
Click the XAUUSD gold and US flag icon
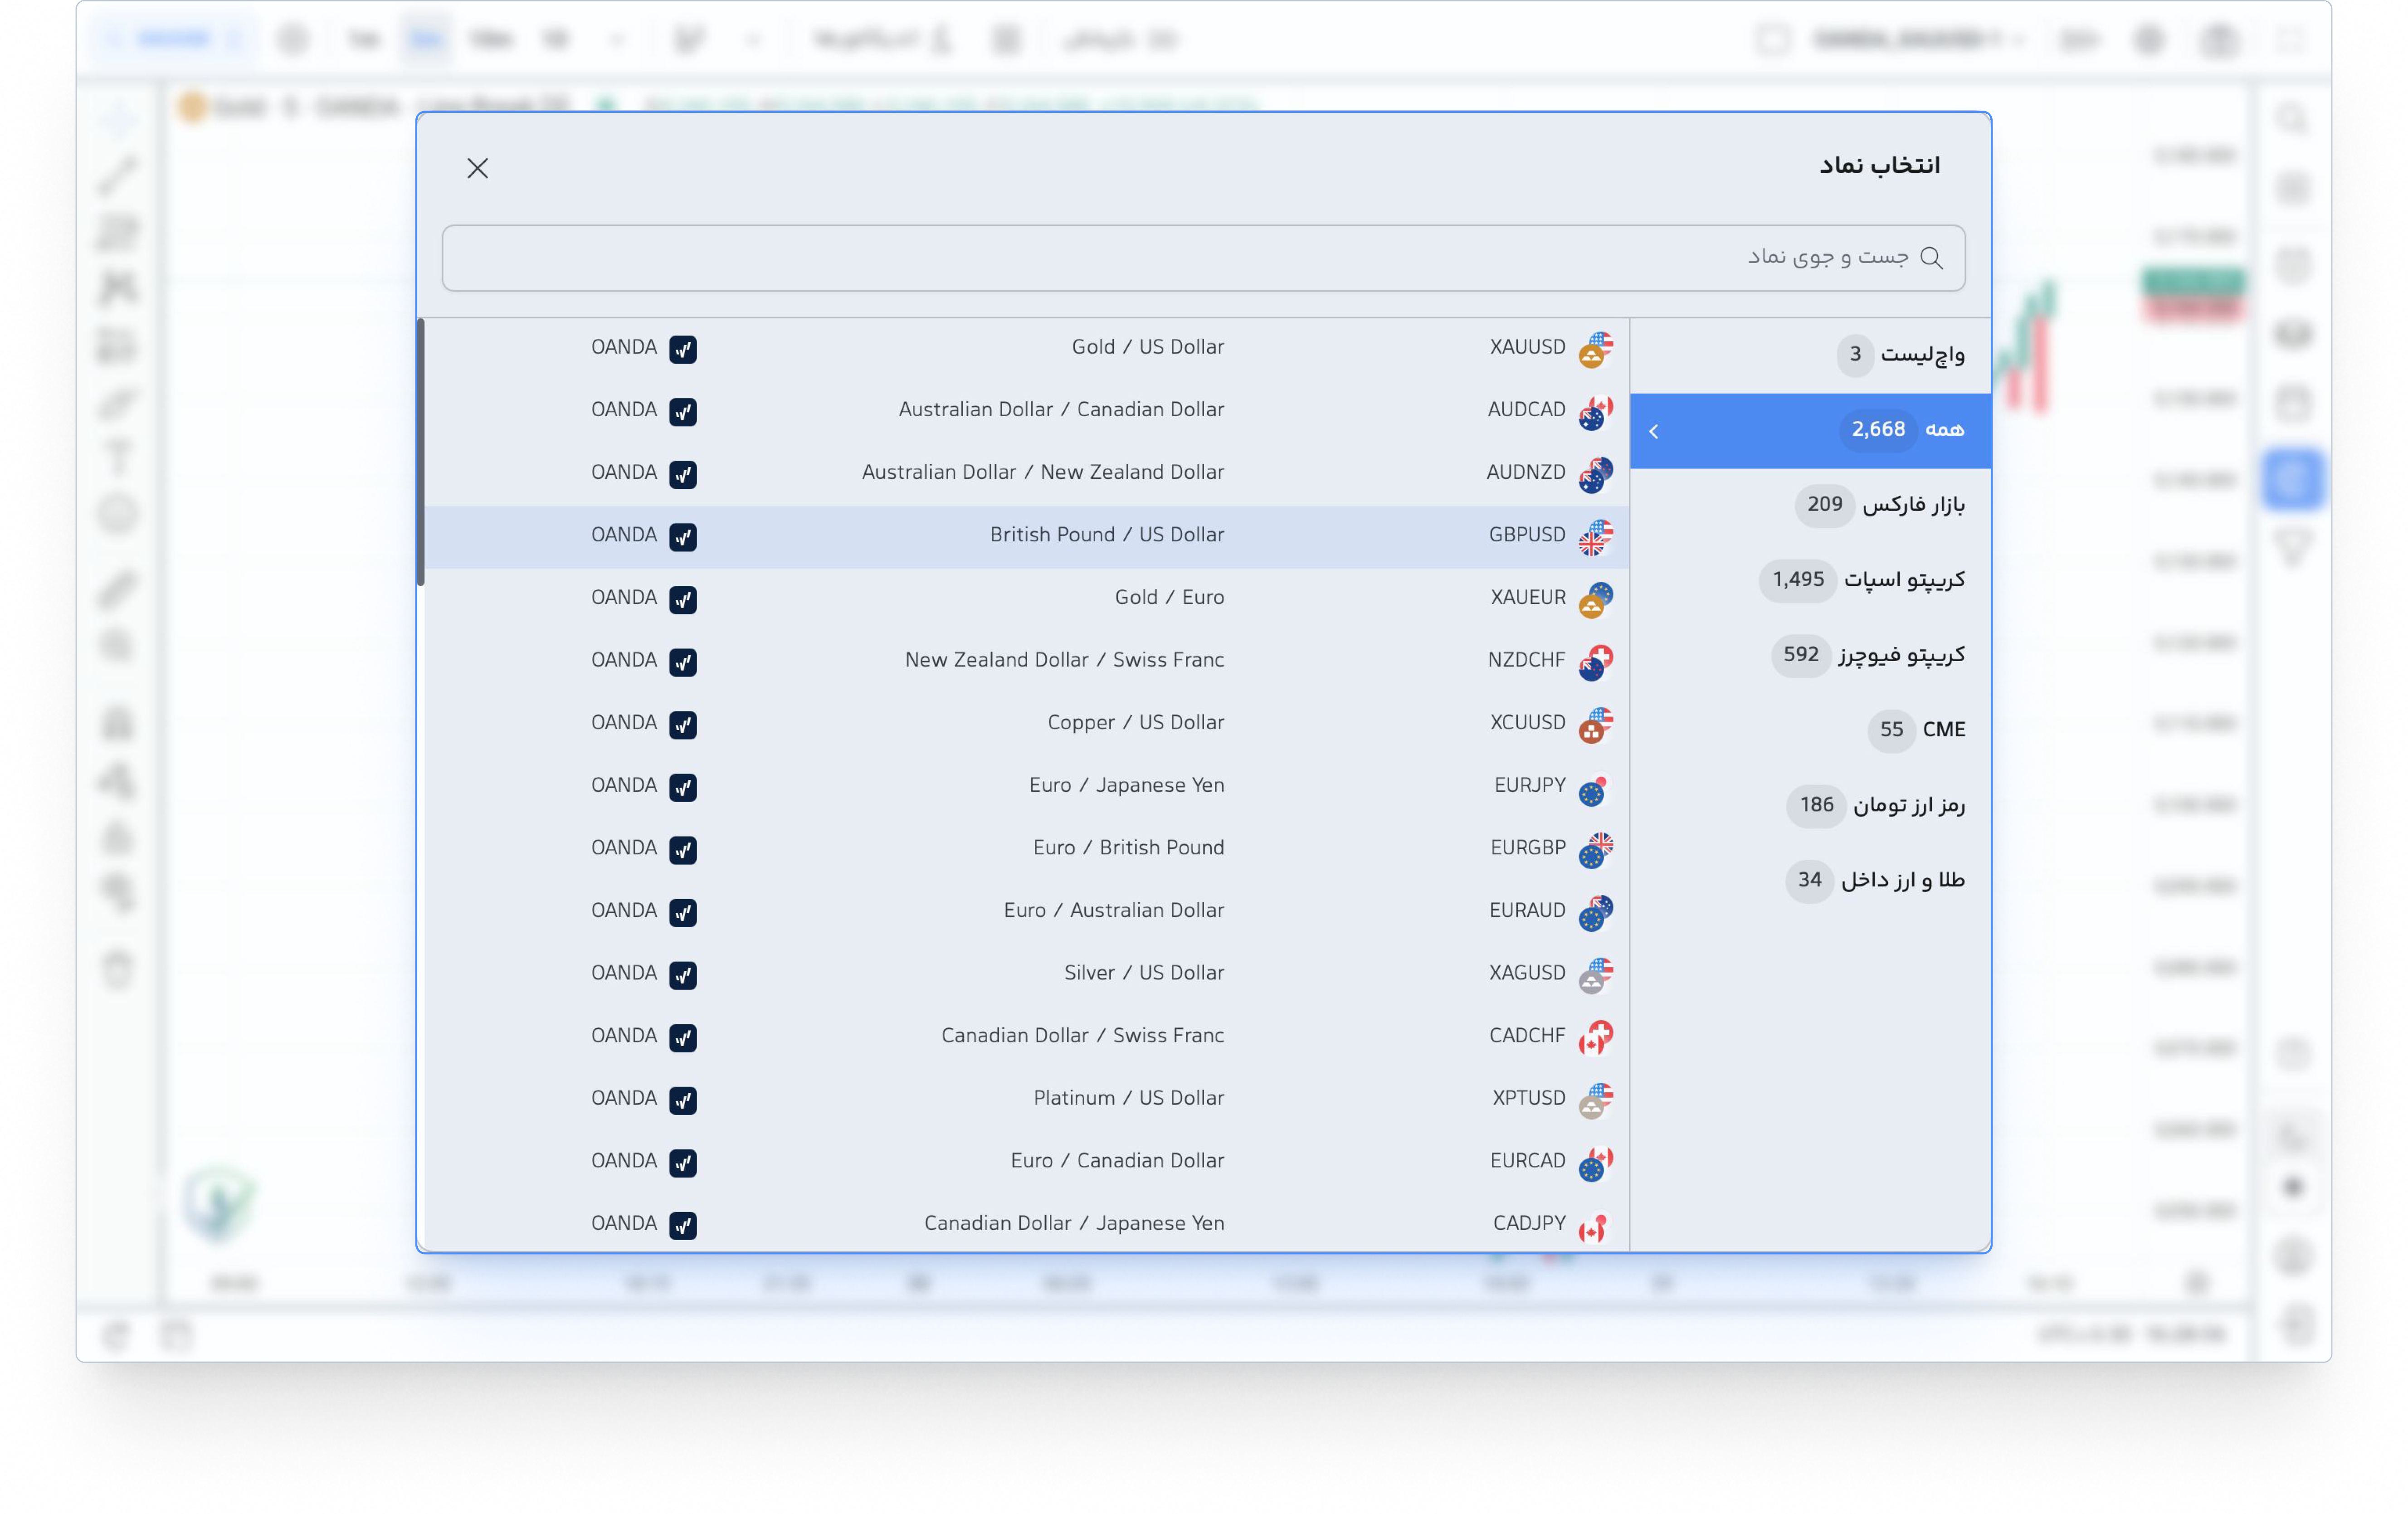(x=1596, y=349)
